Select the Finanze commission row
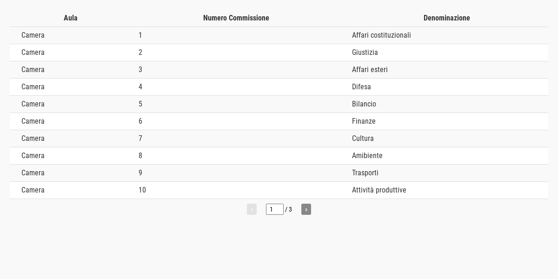This screenshot has width=558, height=279. (x=279, y=121)
